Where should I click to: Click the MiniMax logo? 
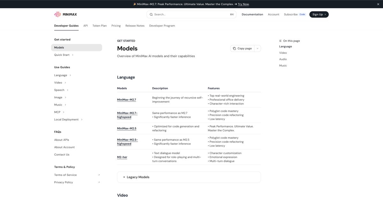65,14
